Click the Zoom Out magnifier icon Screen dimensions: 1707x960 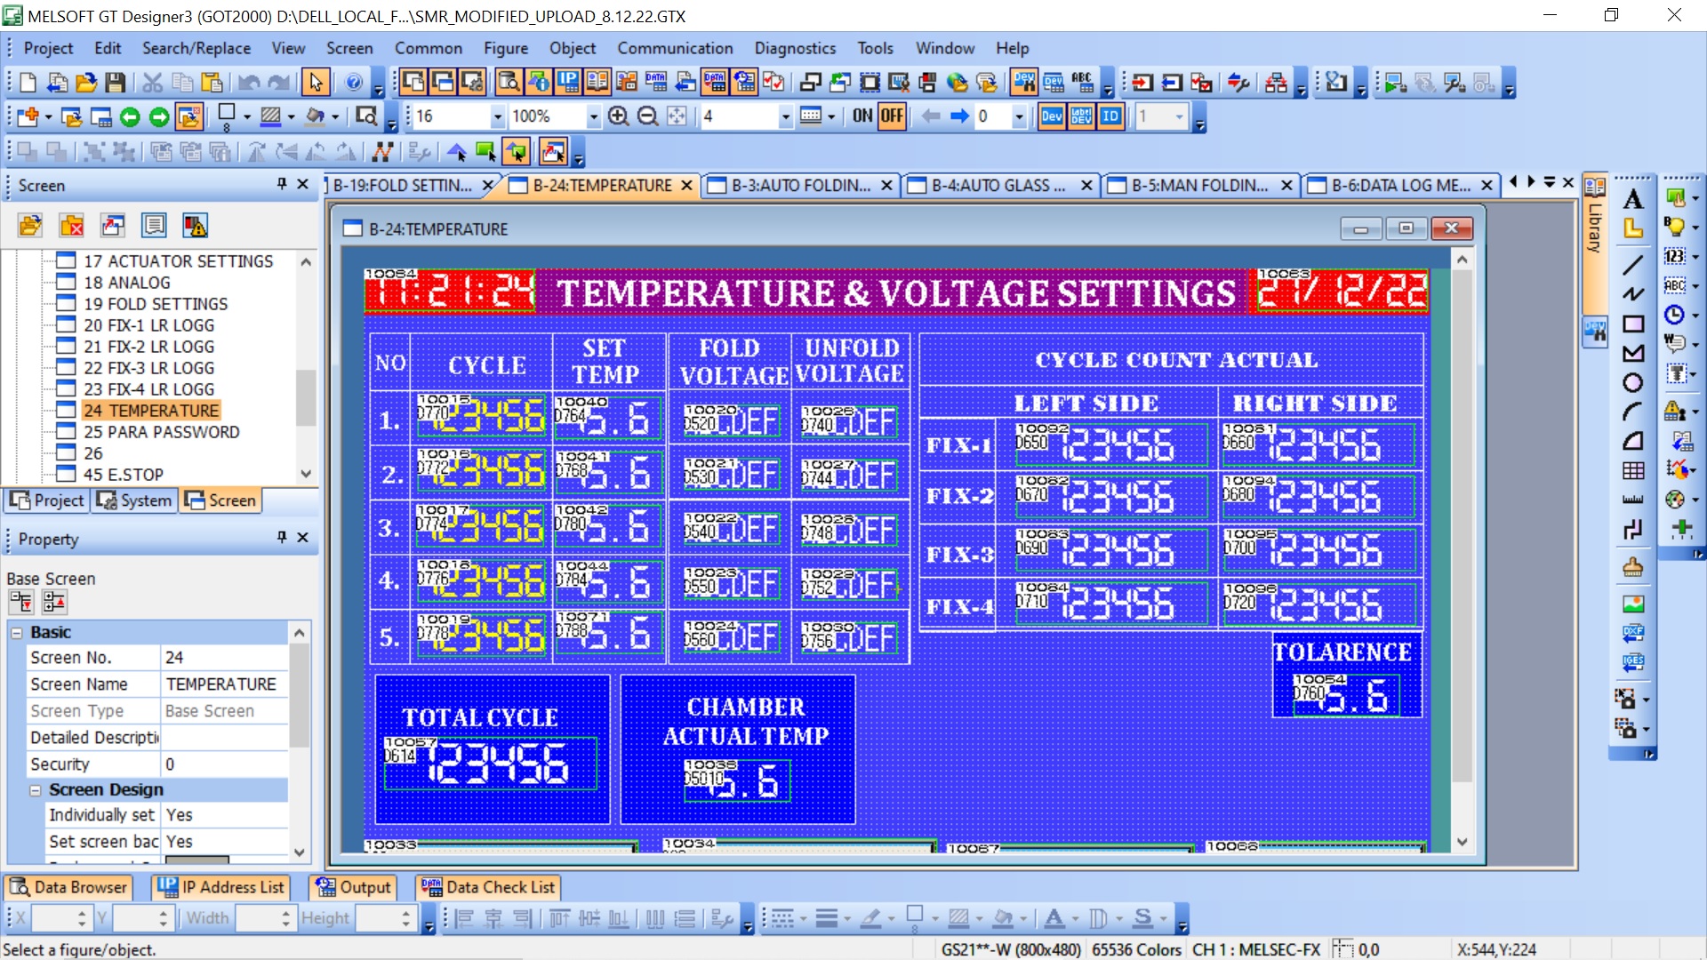coord(648,116)
